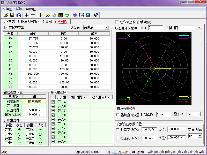
Task: Start the test with the yellow play icon
Action: (x=41, y=15)
